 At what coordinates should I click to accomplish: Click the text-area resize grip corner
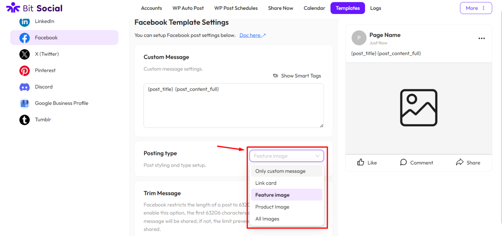322,126
